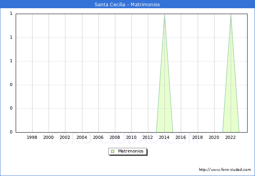This screenshot has height=176, width=255.
Task: Open the foro-ciudad.com URL text
Action: 225,170
